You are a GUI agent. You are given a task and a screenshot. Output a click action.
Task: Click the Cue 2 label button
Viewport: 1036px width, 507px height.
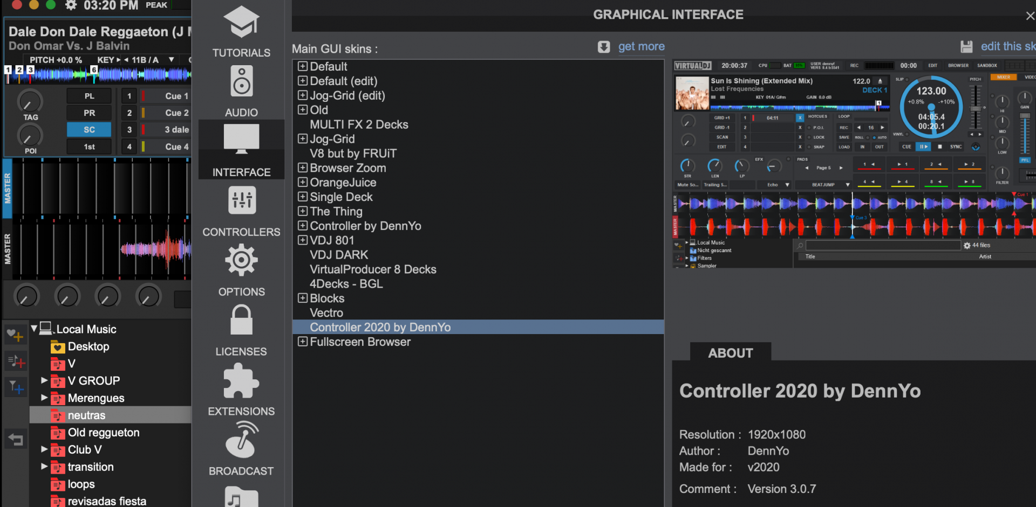pos(166,113)
